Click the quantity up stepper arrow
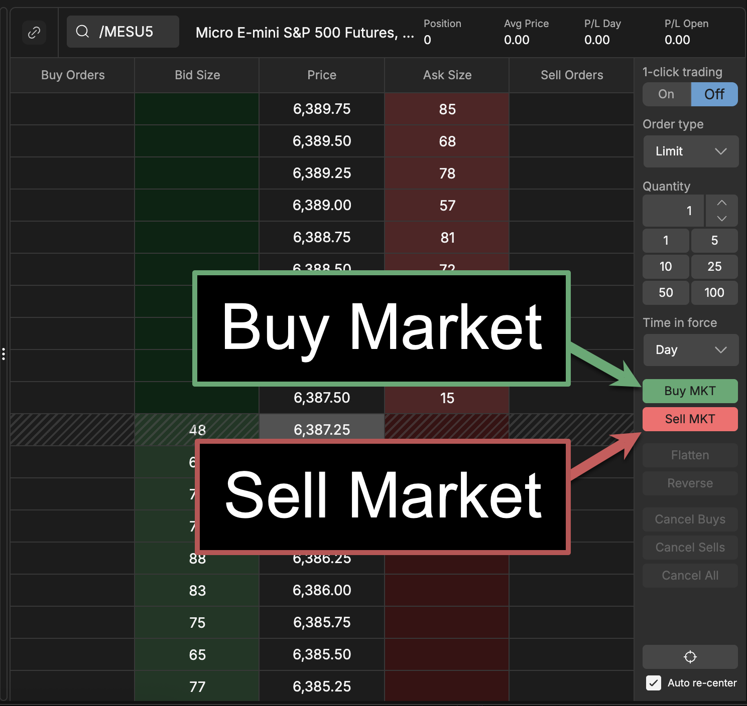Screen dimensions: 747x706 [722, 203]
